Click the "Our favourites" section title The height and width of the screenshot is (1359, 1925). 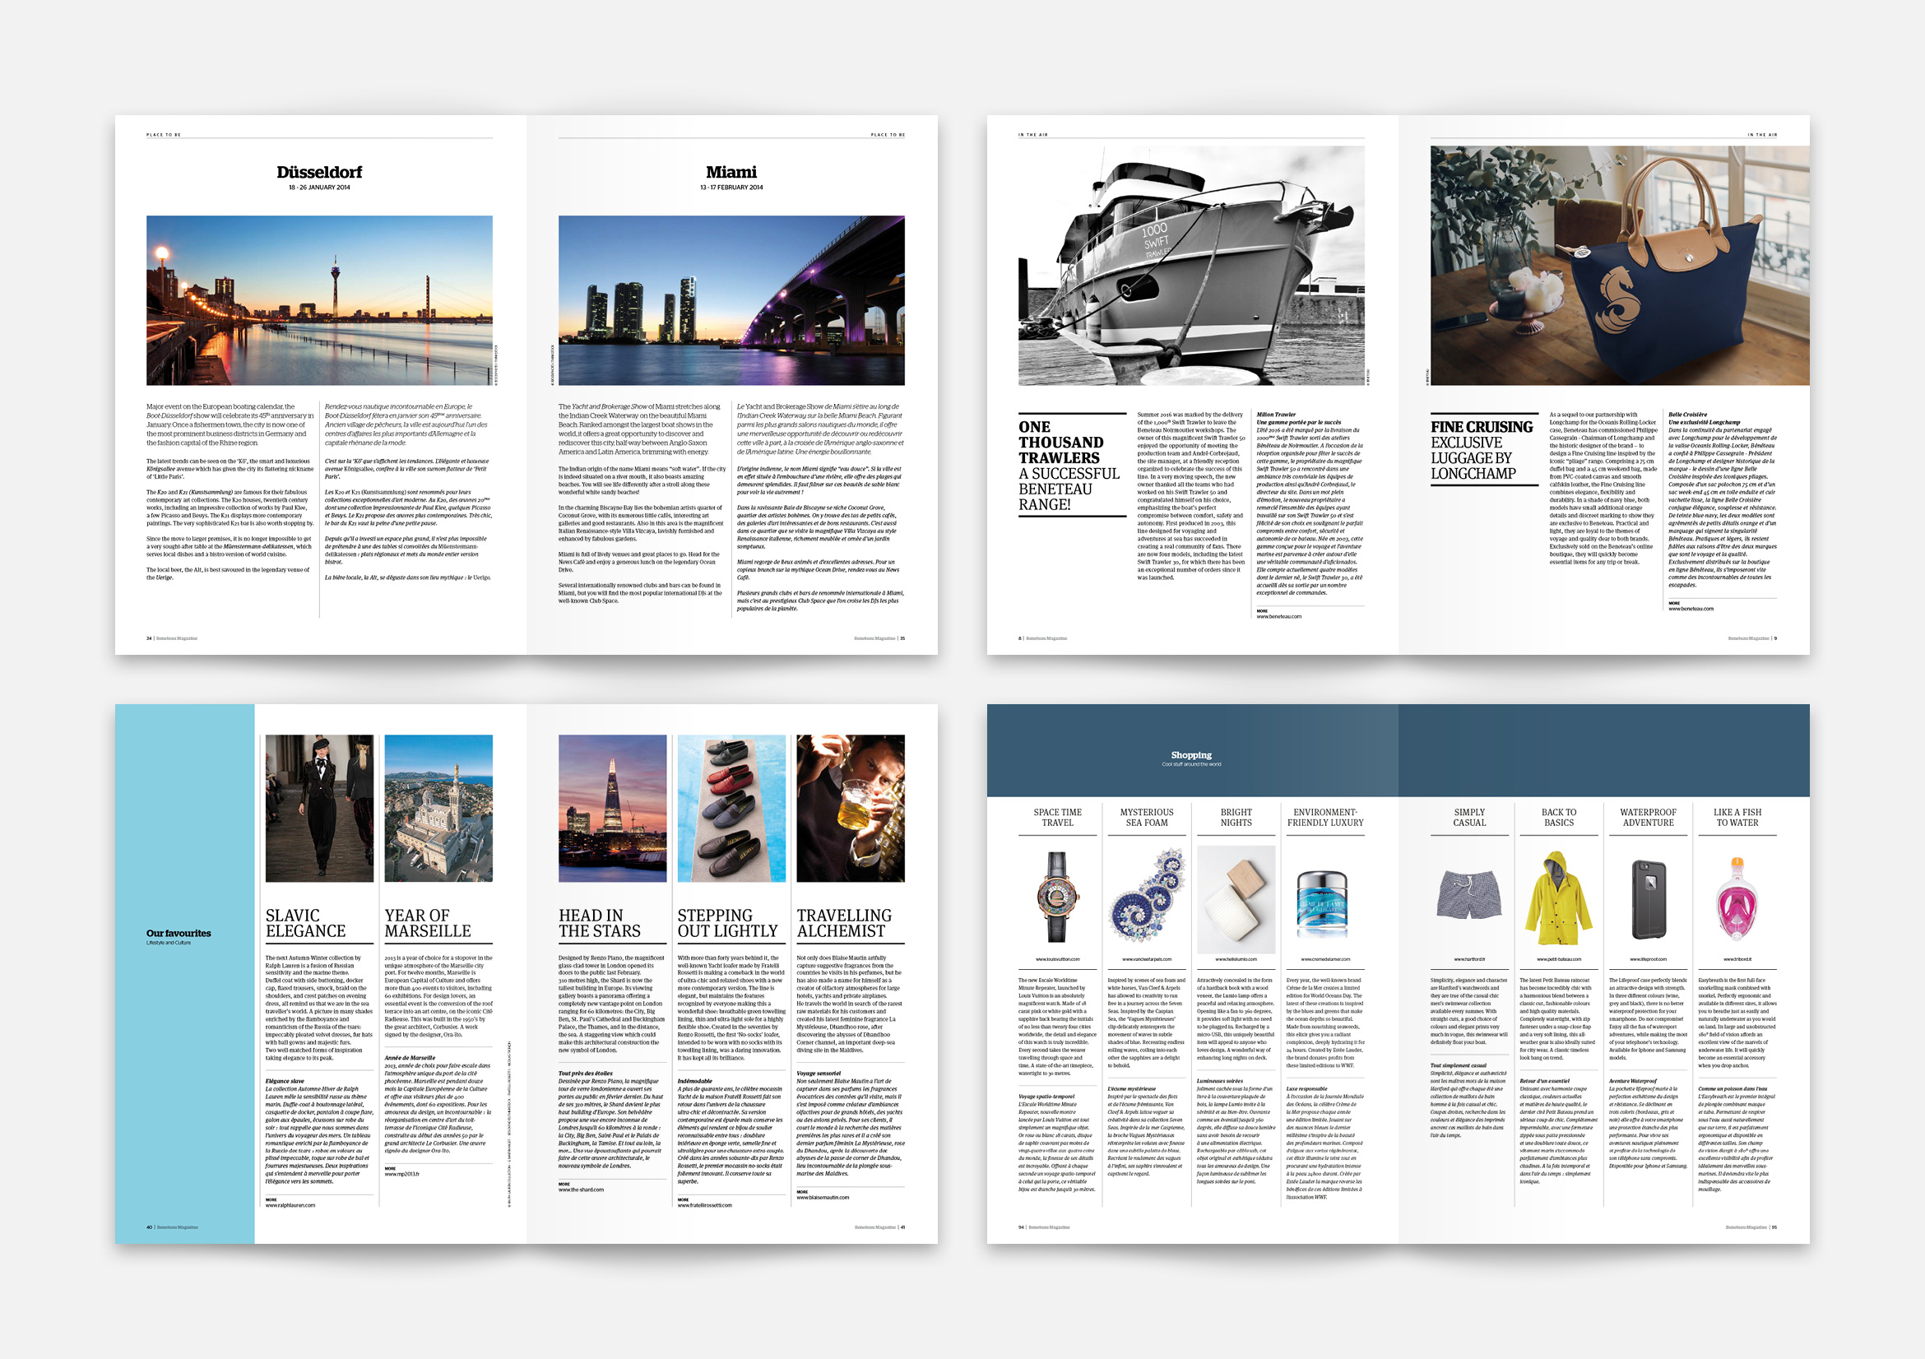[x=179, y=933]
